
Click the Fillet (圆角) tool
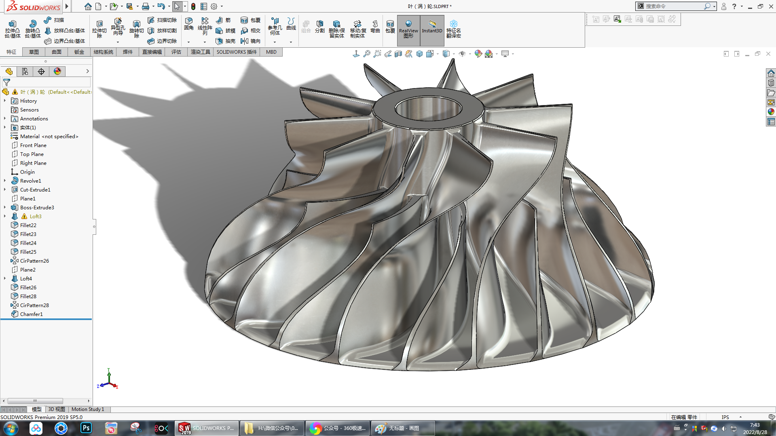click(x=189, y=24)
